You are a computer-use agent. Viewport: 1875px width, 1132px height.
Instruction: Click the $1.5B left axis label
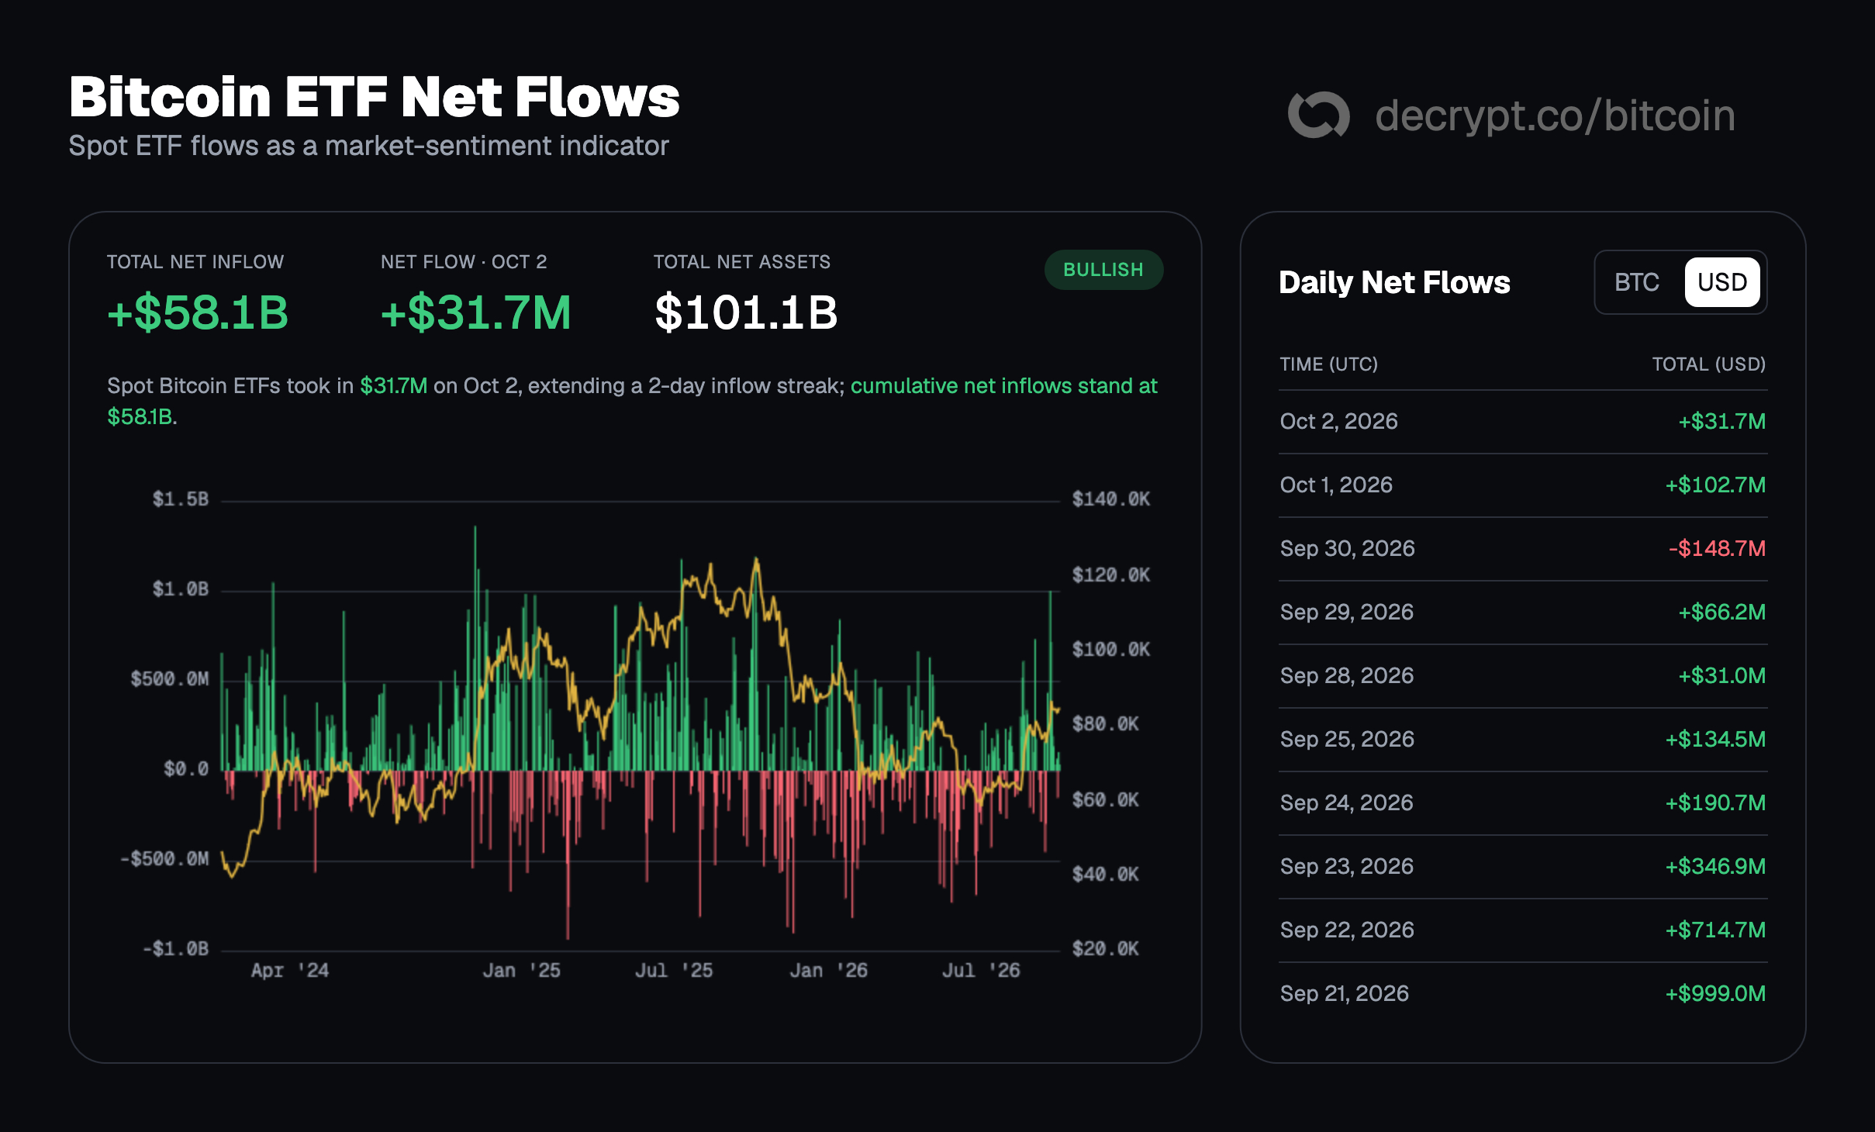tap(181, 499)
